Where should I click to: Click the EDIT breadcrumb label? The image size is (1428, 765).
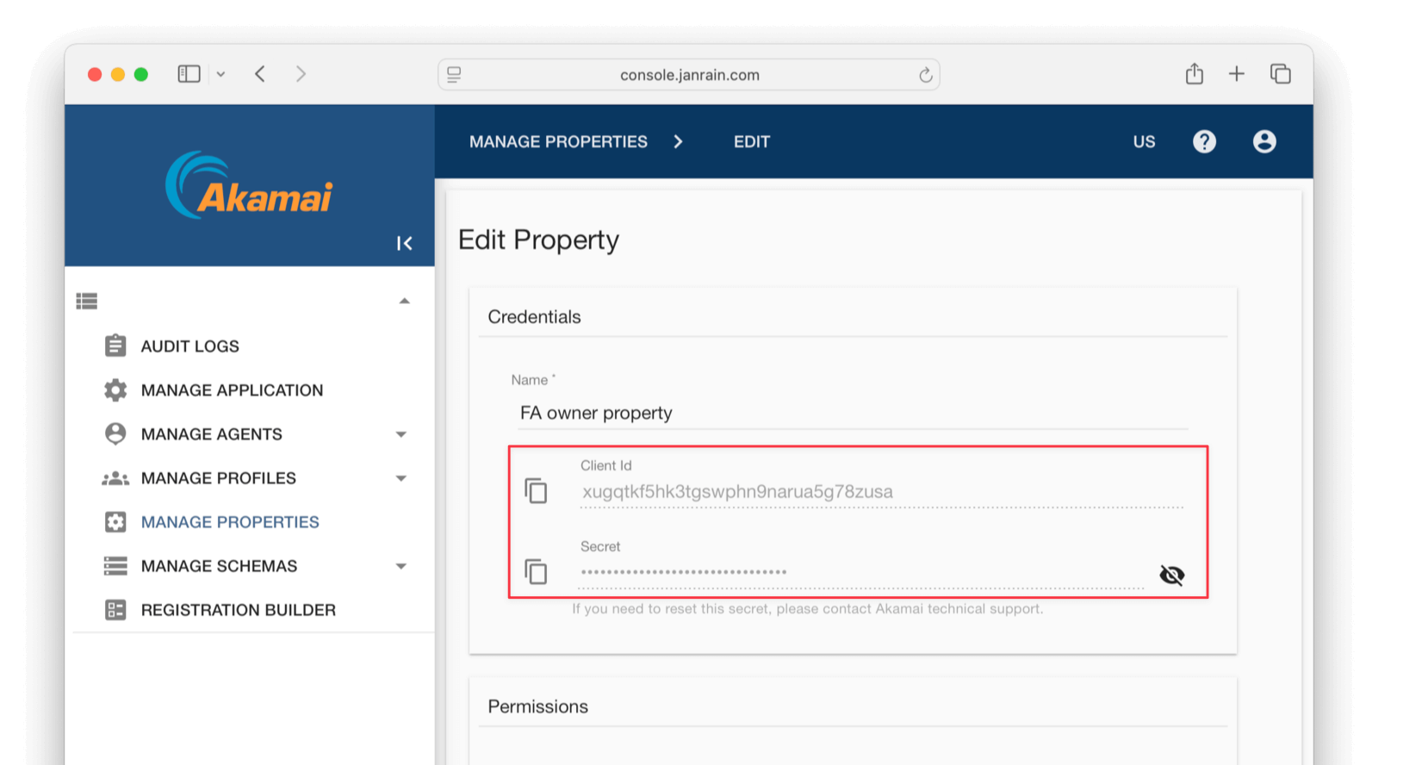point(752,141)
